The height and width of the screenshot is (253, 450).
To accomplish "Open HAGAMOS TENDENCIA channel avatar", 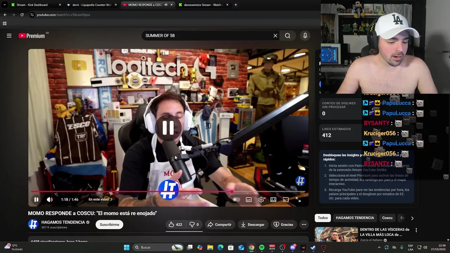I will point(33,224).
